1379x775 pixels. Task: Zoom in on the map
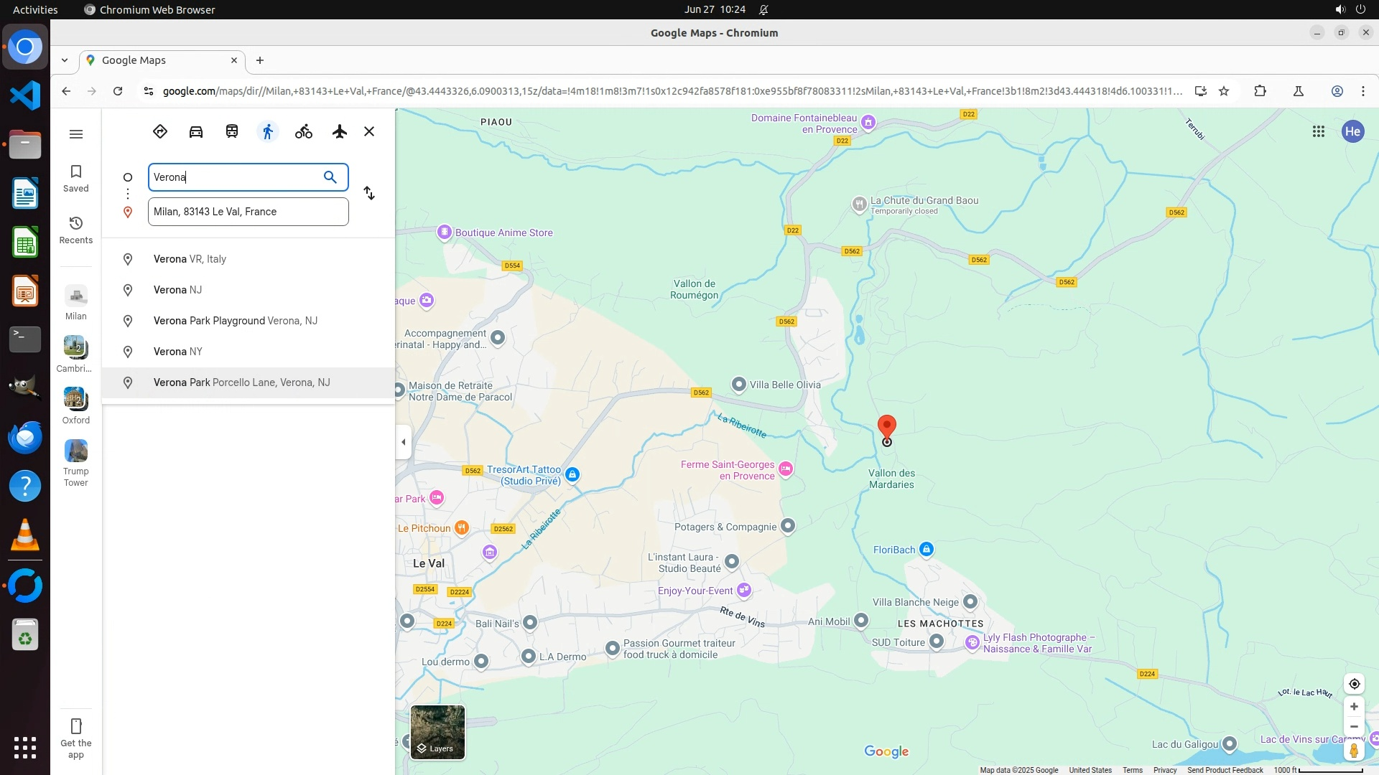click(1354, 707)
